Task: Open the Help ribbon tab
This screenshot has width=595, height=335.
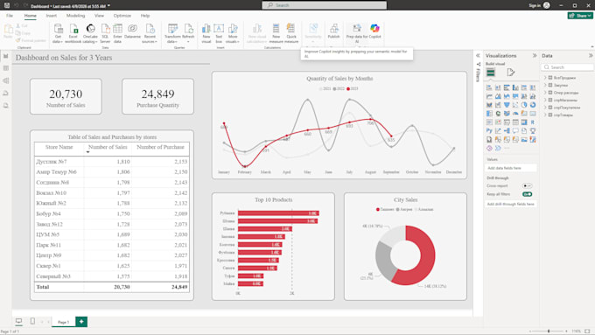Action: pos(145,16)
